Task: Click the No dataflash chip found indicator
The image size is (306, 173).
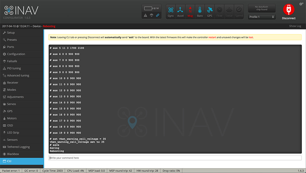Action: (262, 8)
